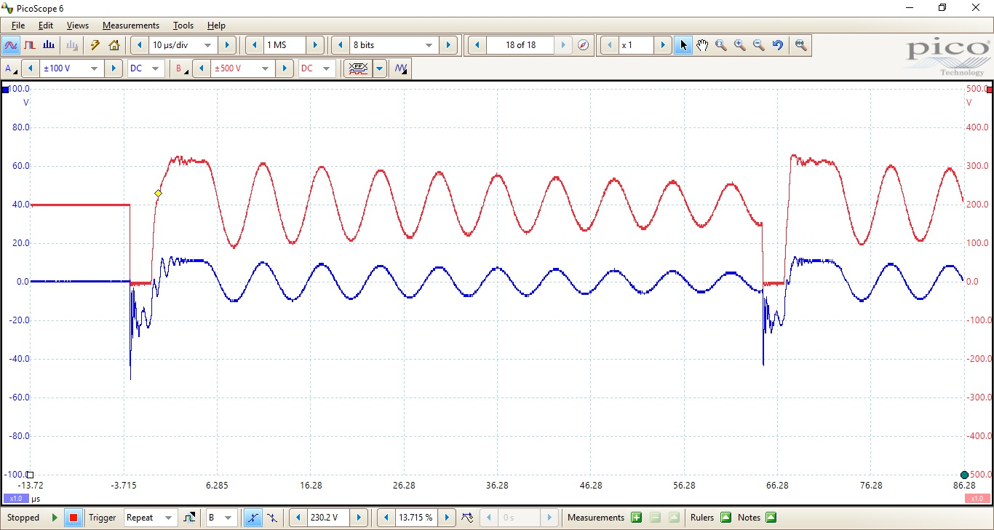Click the Channel A ruler handle at 100.0 V
994x530 pixels.
(x=6, y=90)
